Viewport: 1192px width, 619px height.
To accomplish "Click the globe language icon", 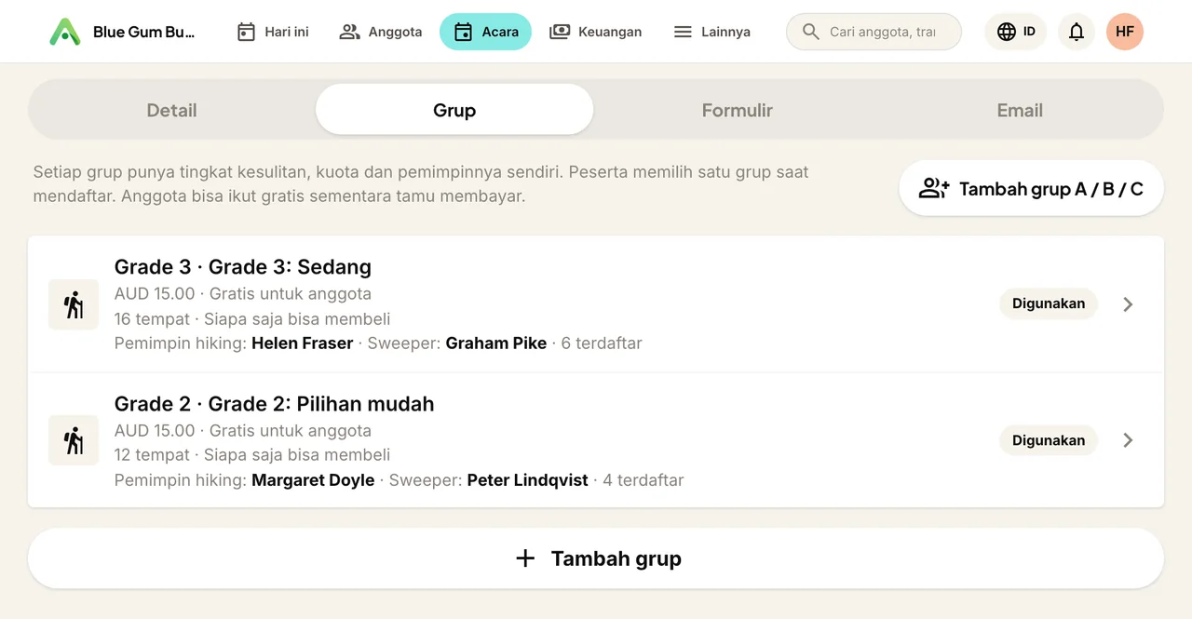I will [x=1007, y=32].
